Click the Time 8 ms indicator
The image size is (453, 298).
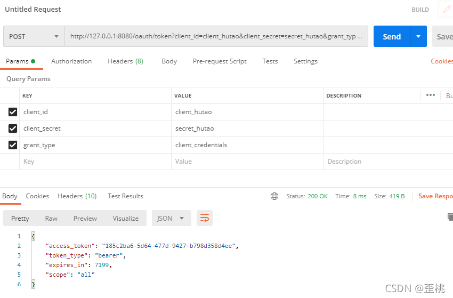351,196
